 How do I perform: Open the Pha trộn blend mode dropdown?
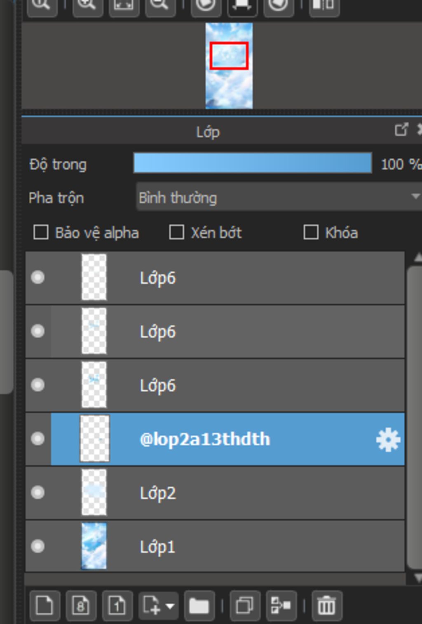pos(279,198)
